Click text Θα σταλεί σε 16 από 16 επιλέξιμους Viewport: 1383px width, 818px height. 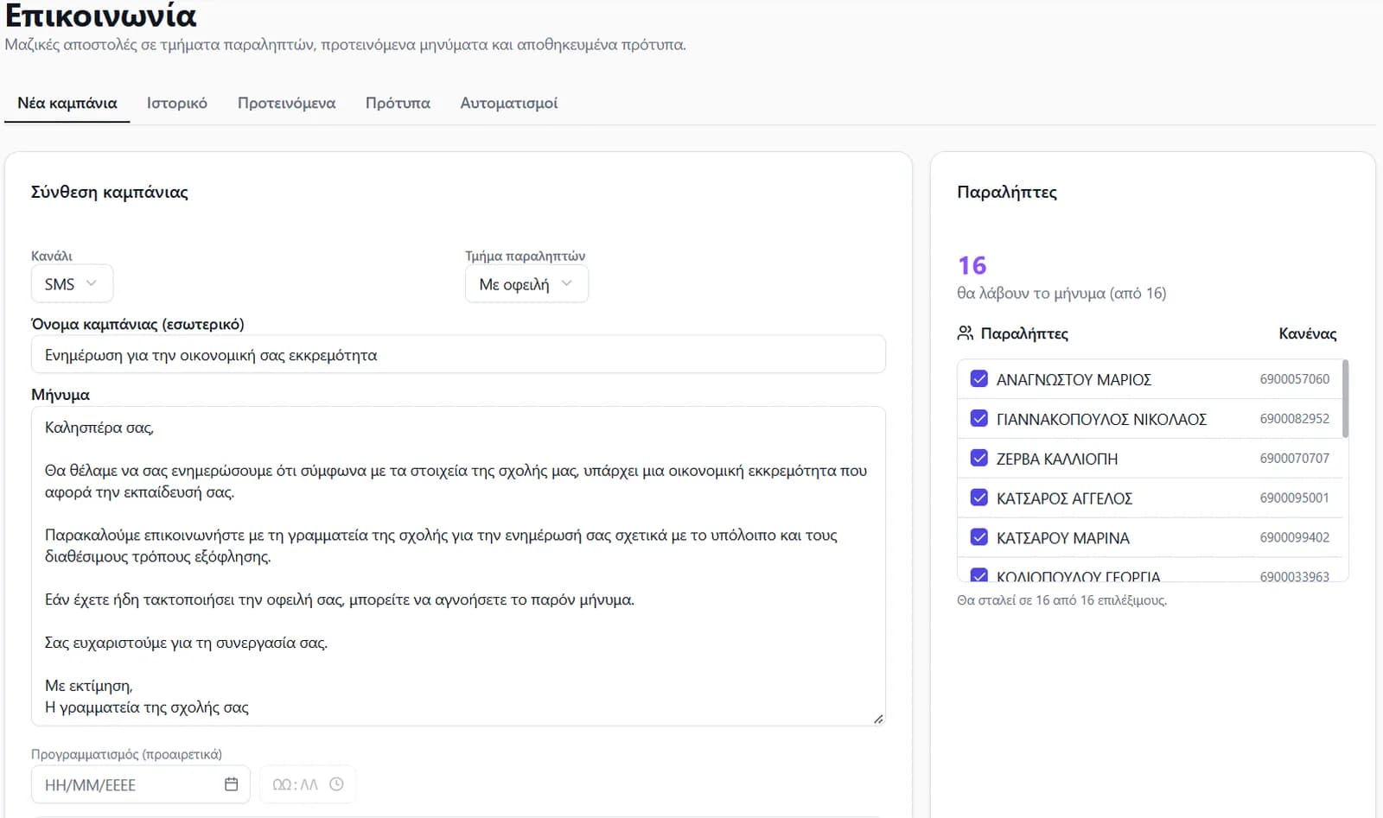pyautogui.click(x=1061, y=599)
